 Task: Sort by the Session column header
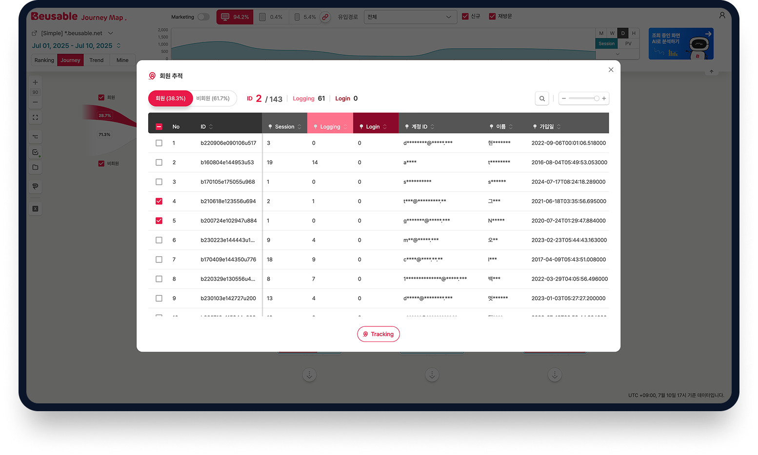click(285, 127)
